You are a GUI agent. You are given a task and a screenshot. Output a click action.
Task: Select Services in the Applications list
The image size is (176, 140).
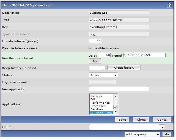click(97, 109)
